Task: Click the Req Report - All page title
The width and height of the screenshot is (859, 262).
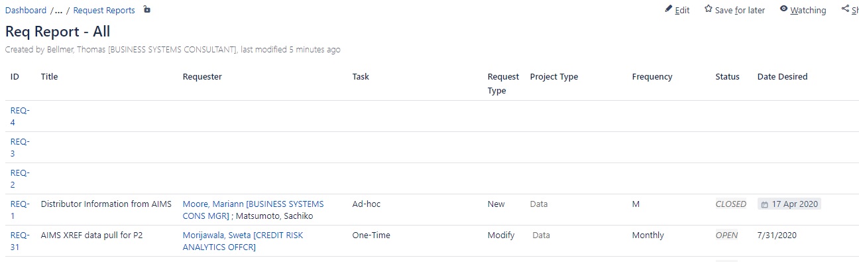Action: click(58, 31)
